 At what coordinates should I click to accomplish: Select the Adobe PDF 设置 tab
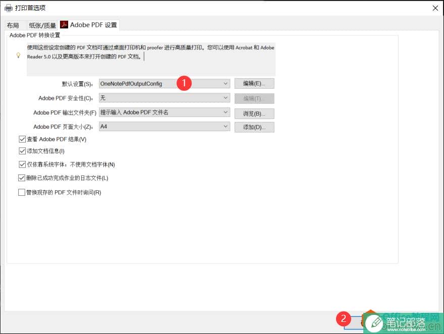pos(88,25)
